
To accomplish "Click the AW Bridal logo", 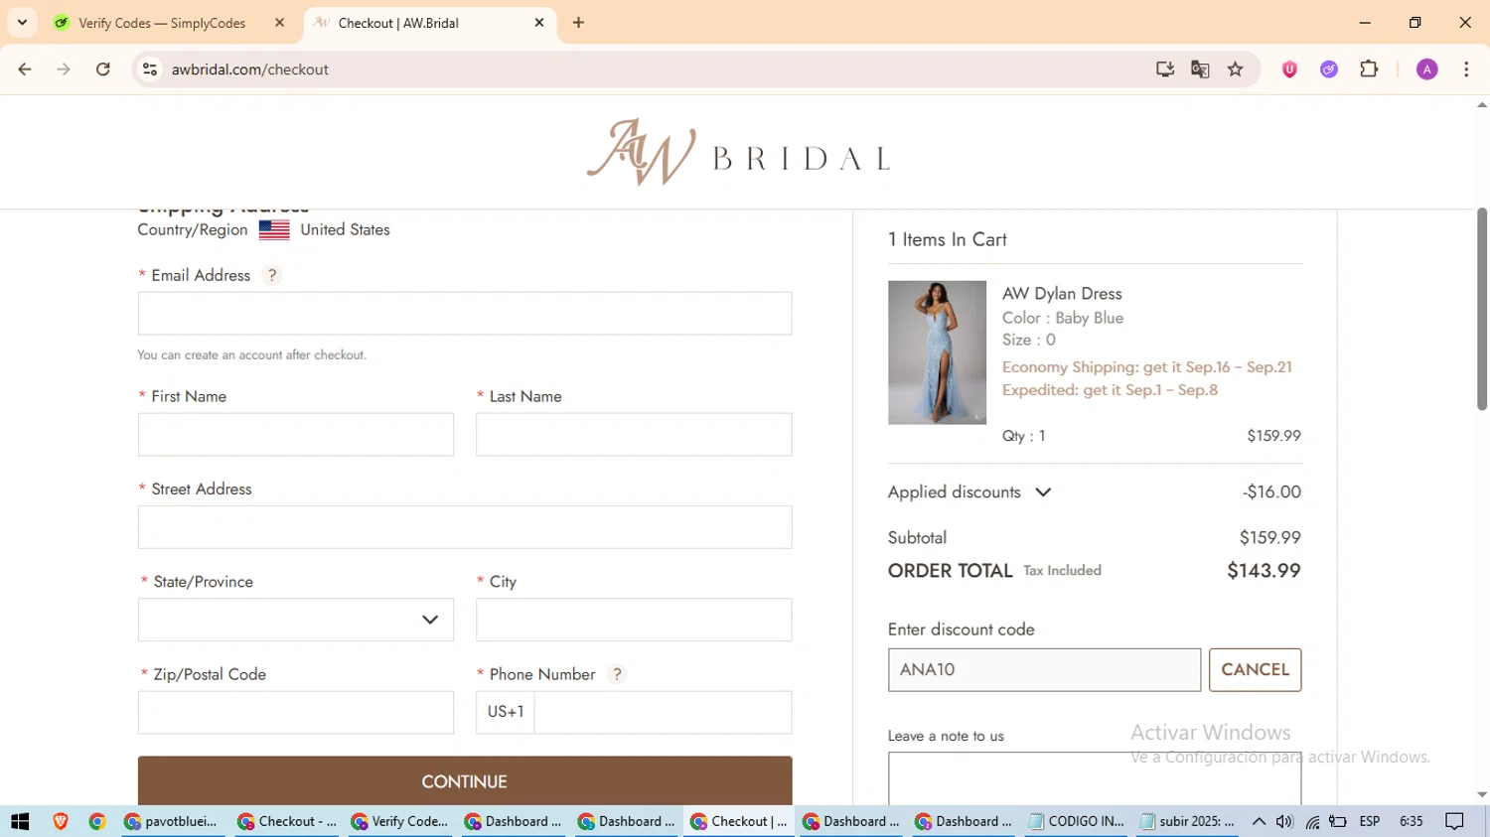I will point(738,152).
